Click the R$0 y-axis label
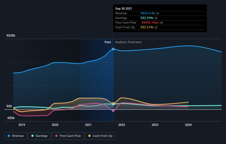 (x=9, y=106)
